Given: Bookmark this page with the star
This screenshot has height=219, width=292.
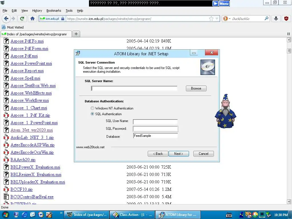Looking at the screenshot, I should (211, 19).
